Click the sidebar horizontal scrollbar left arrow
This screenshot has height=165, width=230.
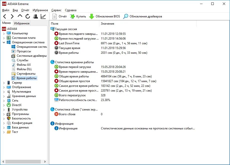pyautogui.click(x=3, y=162)
